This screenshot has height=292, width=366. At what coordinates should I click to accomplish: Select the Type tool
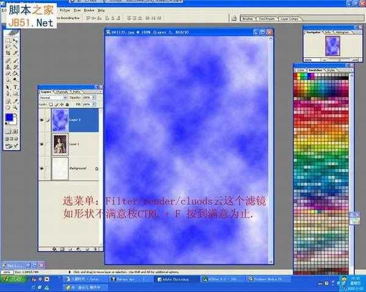click(x=15, y=87)
